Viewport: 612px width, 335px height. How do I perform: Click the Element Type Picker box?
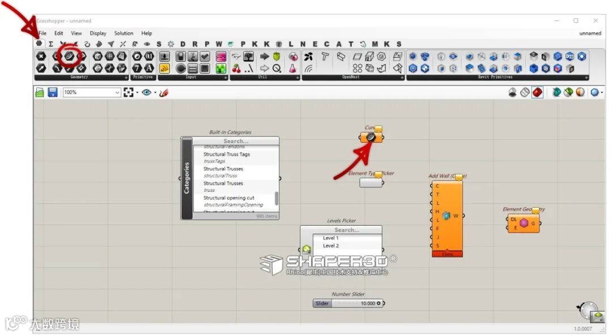[x=371, y=183]
